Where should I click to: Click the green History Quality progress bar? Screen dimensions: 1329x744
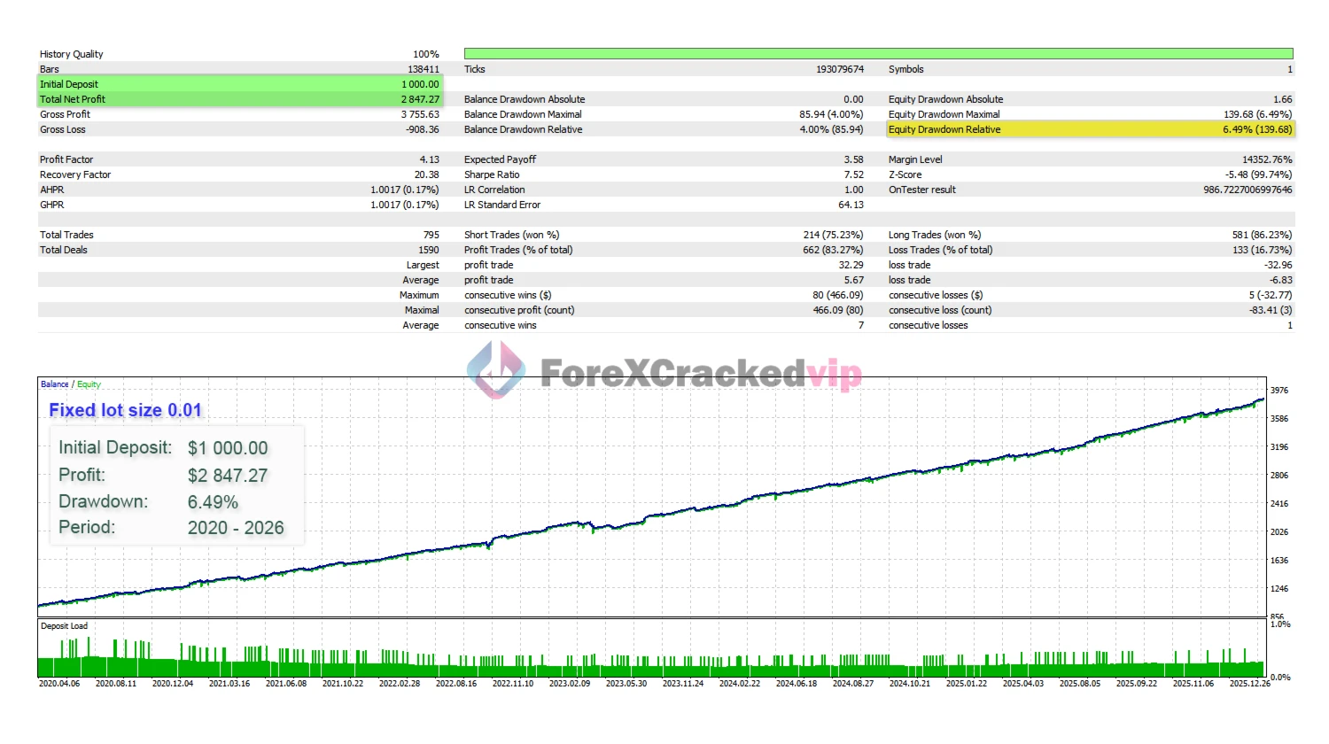[x=877, y=54]
